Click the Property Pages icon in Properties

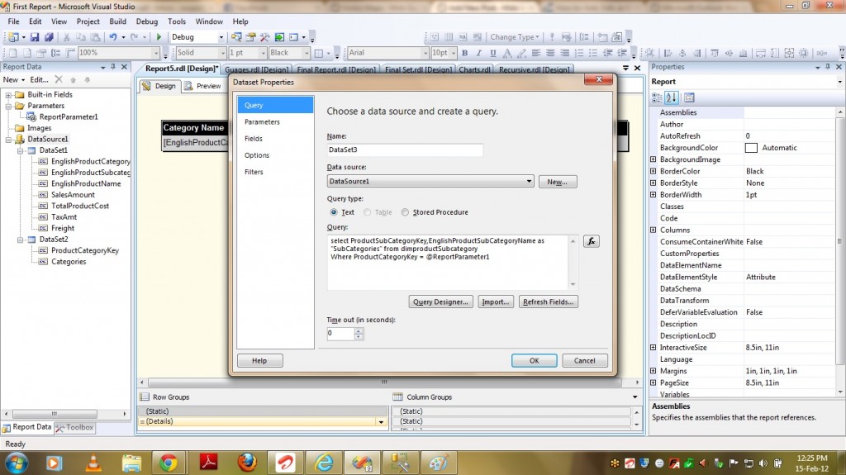pos(690,97)
